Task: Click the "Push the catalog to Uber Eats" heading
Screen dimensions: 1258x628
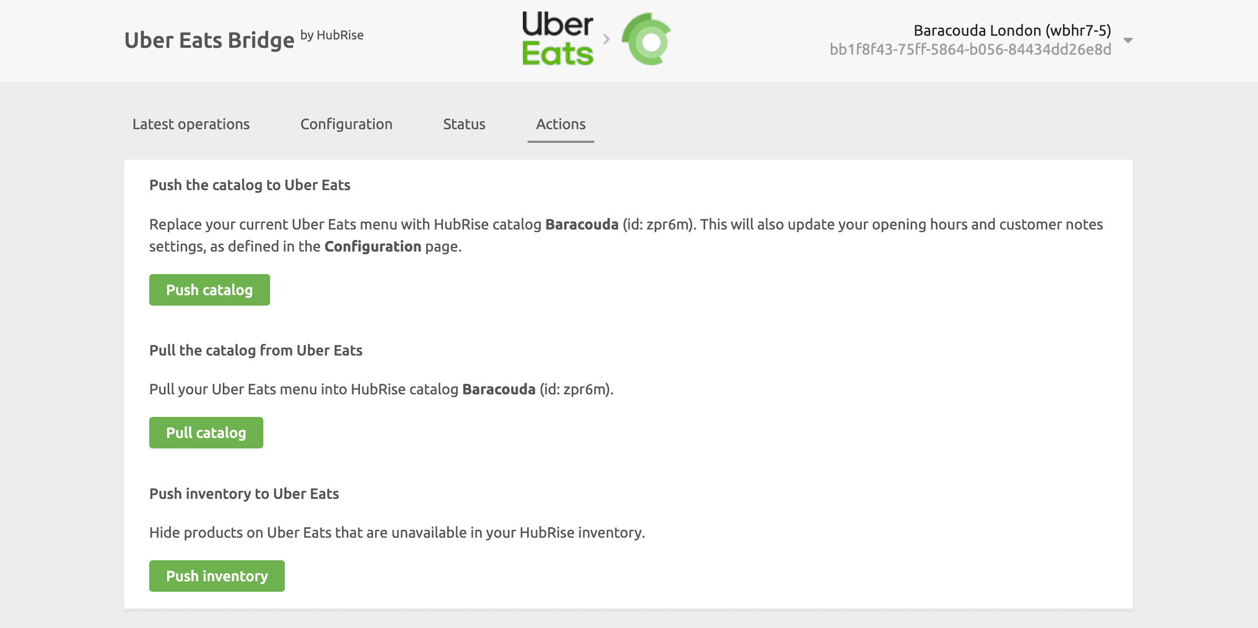Action: [x=250, y=185]
